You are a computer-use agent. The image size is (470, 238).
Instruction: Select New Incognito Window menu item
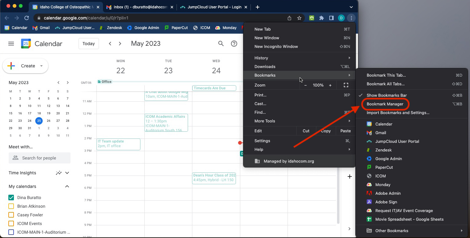(x=299, y=46)
